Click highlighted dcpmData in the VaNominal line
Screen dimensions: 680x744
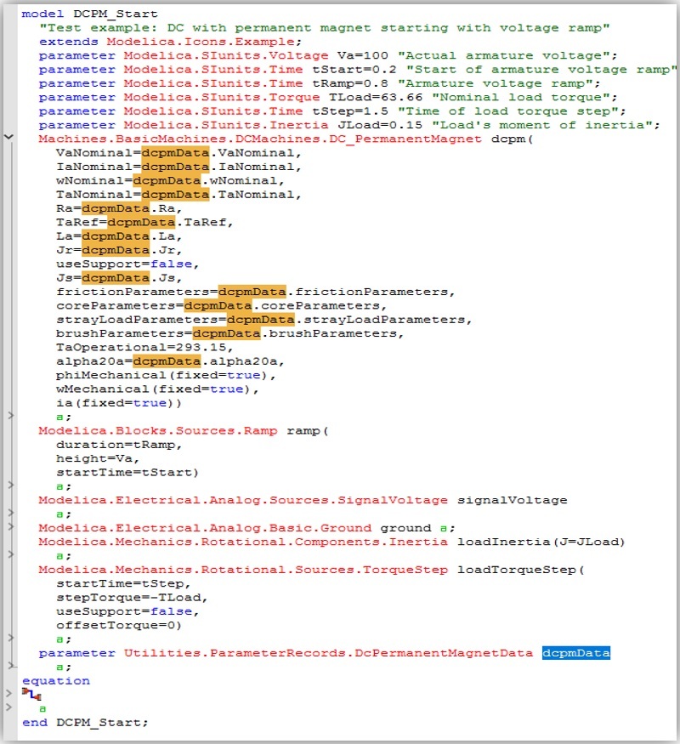click(175, 153)
